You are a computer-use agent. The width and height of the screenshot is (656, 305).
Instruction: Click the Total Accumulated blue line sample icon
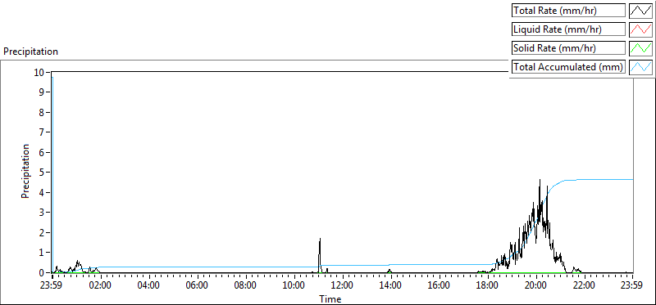[641, 67]
